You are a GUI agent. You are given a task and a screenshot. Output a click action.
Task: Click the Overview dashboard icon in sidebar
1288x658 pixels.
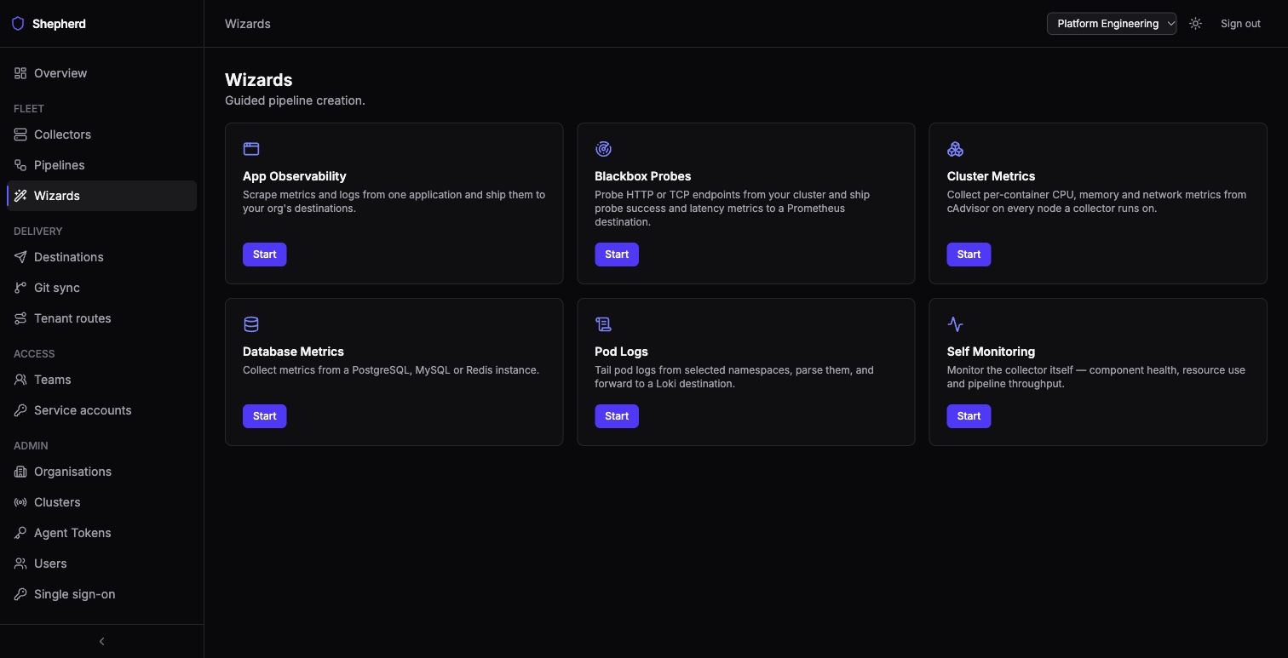click(20, 73)
